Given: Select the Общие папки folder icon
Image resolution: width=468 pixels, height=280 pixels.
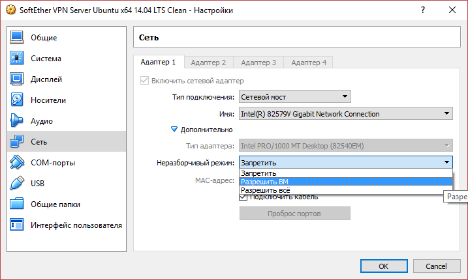Looking at the screenshot, I should tap(17, 204).
